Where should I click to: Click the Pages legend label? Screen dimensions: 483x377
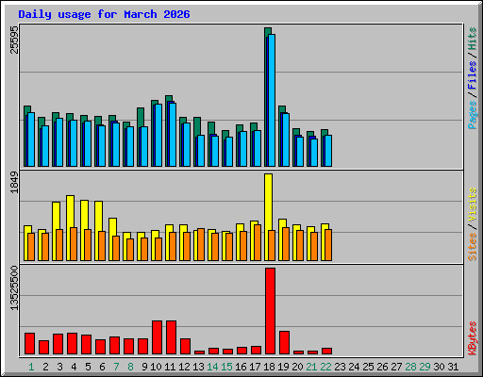[472, 115]
